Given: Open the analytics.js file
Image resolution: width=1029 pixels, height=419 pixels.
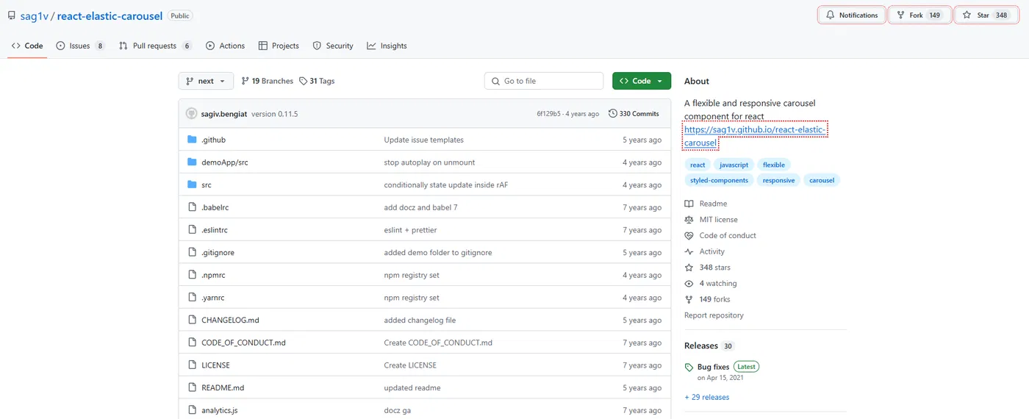Looking at the screenshot, I should 220,410.
